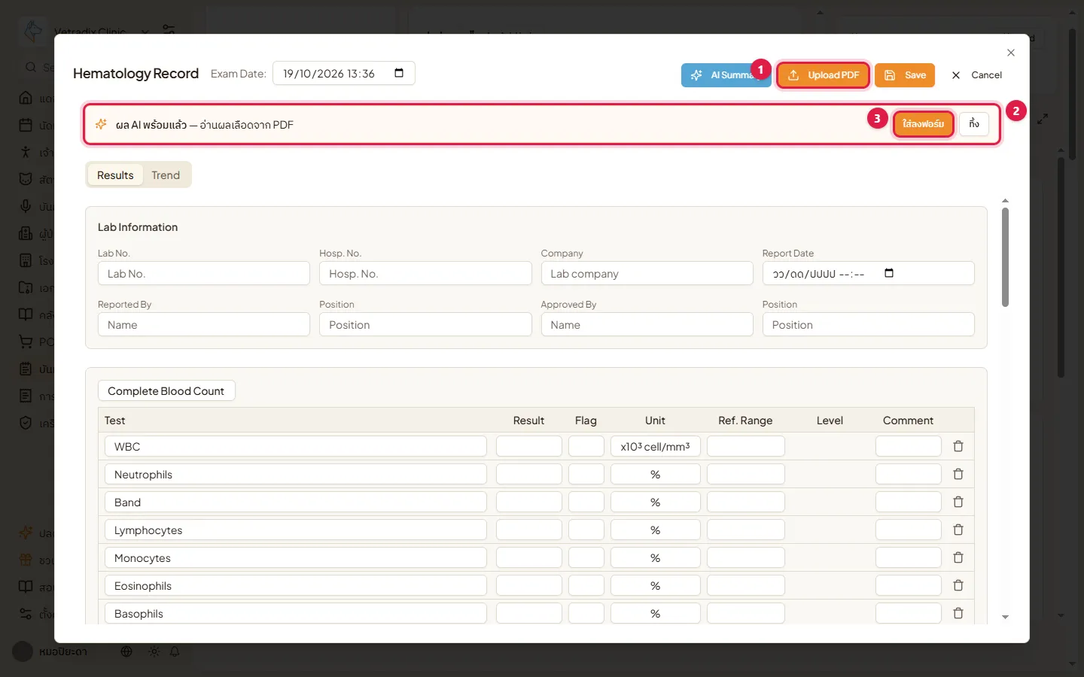Click the Lab company input field
1084x677 pixels.
click(x=647, y=273)
